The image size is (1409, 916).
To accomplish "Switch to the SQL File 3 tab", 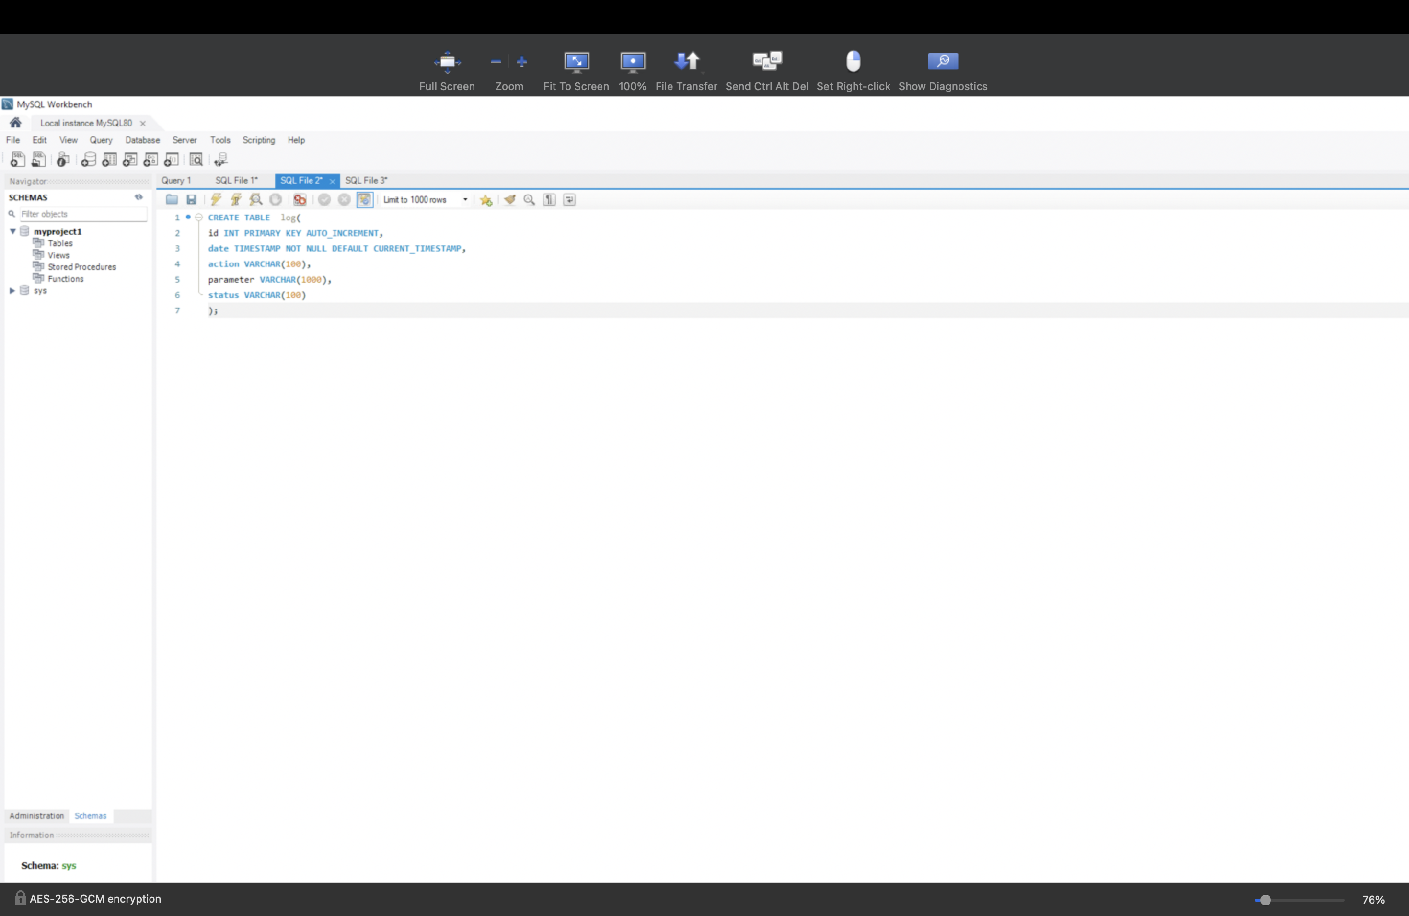I will pos(366,181).
